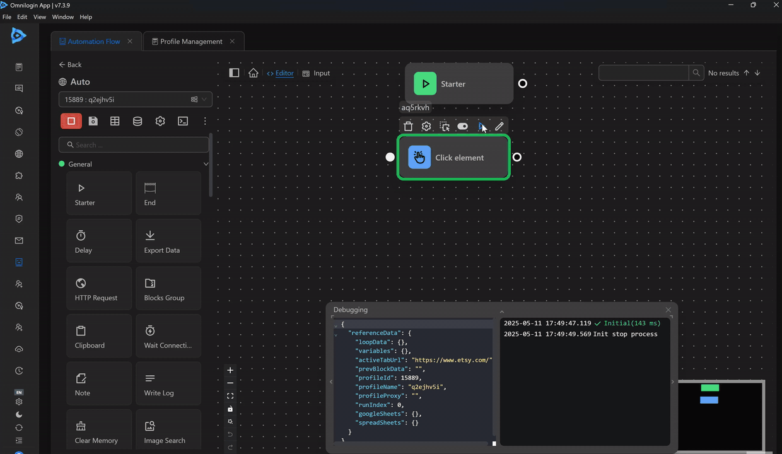Click the home icon in editor toolbar
Screen dimensions: 782x454
(253, 73)
